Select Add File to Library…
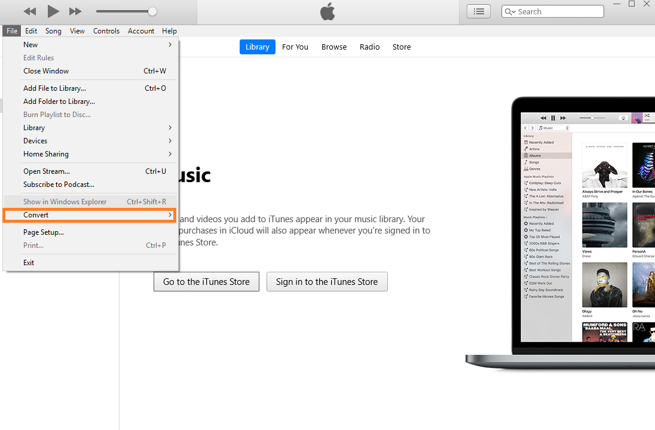 (x=90, y=88)
